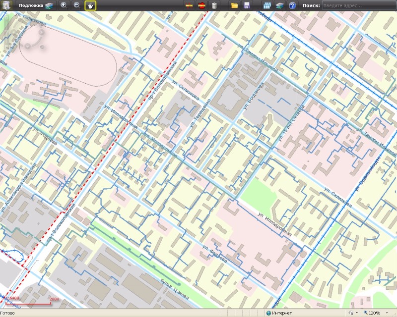
Task: Click the zoom in magnifier tool
Action: (64, 5)
